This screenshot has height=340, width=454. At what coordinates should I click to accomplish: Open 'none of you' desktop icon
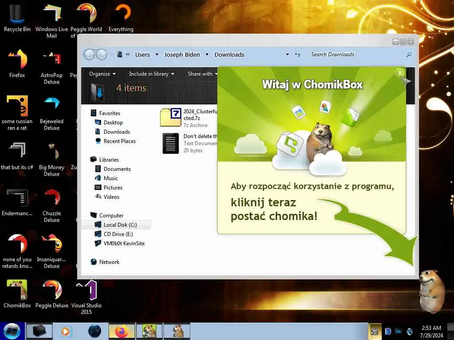click(x=17, y=251)
